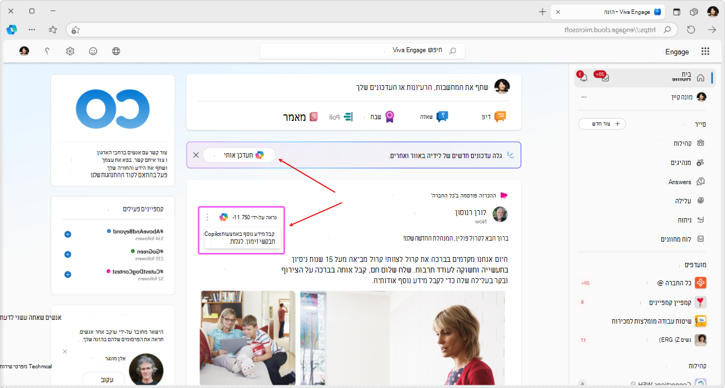Open the #GoGreen campaign link
The width and height of the screenshot is (725, 388).
150,251
